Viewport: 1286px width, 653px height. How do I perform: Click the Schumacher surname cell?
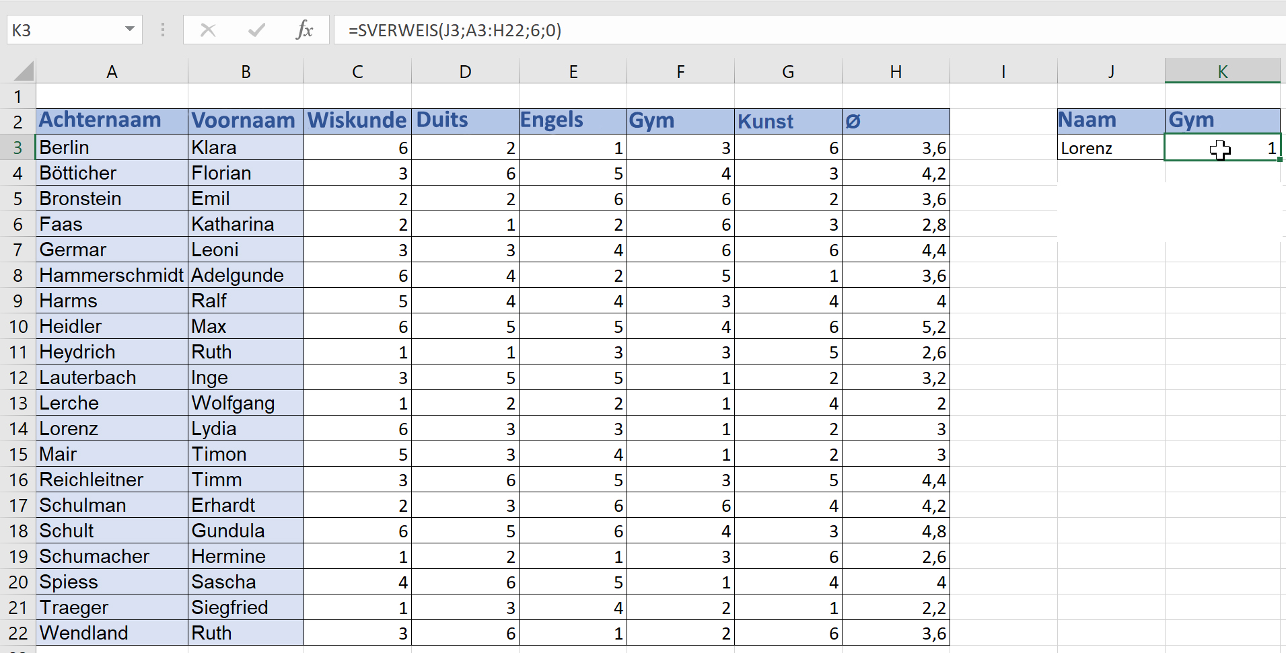pyautogui.click(x=112, y=556)
